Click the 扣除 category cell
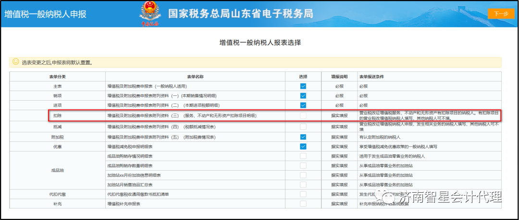Image resolution: width=519 pixels, height=220 pixels. (58, 116)
